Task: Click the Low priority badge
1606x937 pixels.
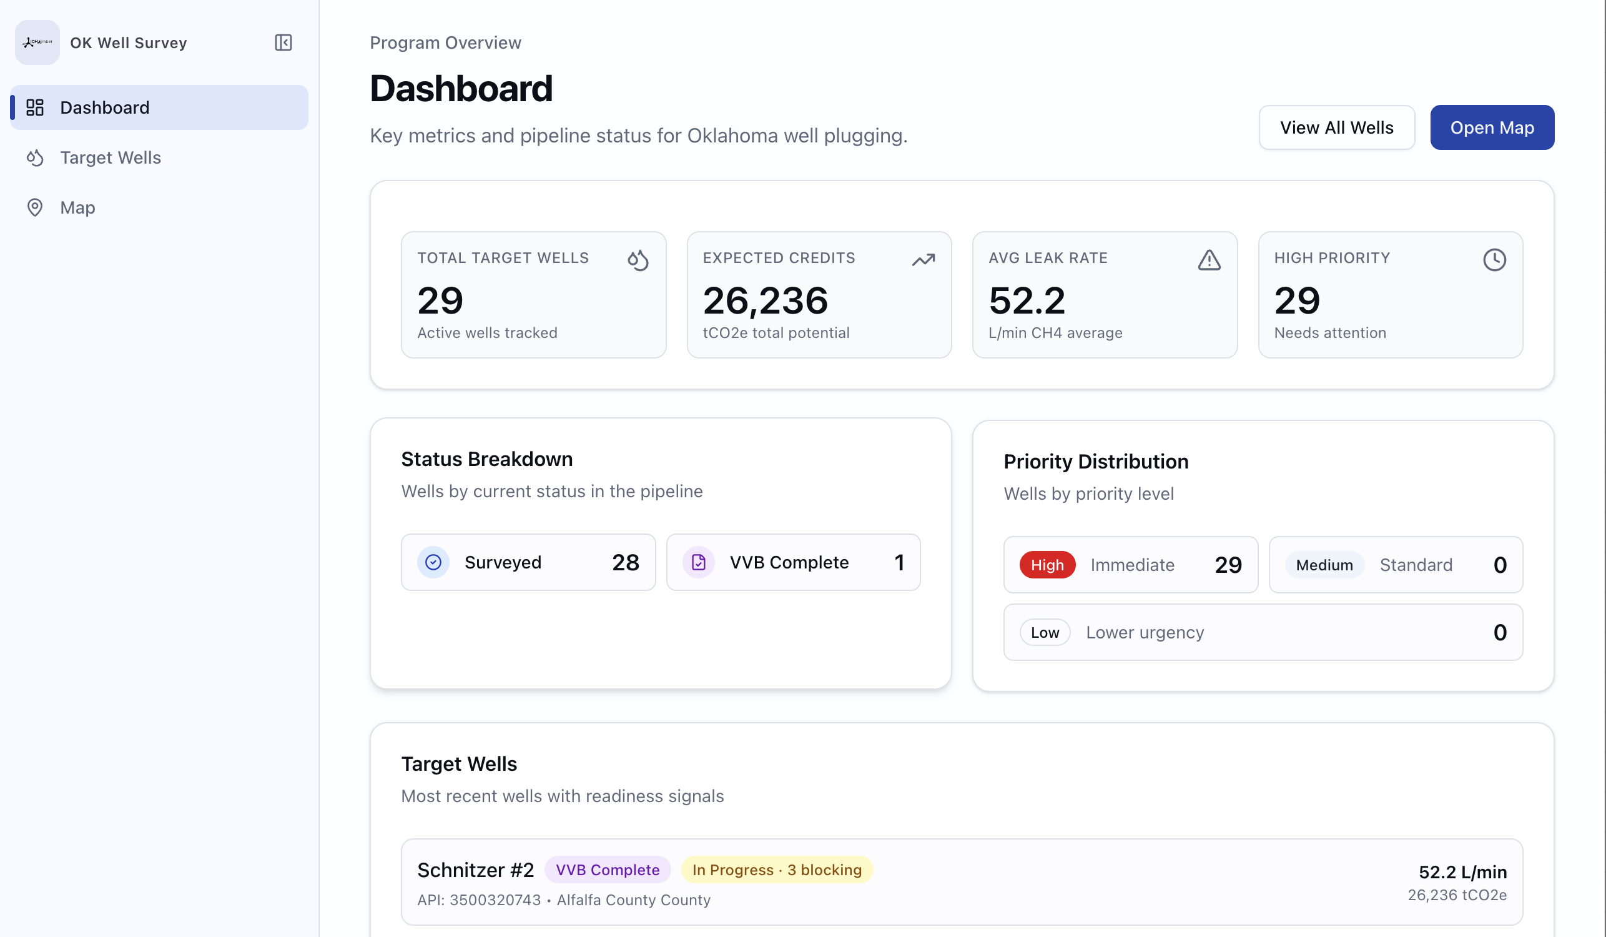Action: point(1045,632)
